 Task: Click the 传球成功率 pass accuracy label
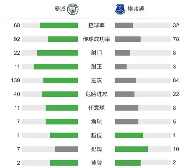coord(96,39)
